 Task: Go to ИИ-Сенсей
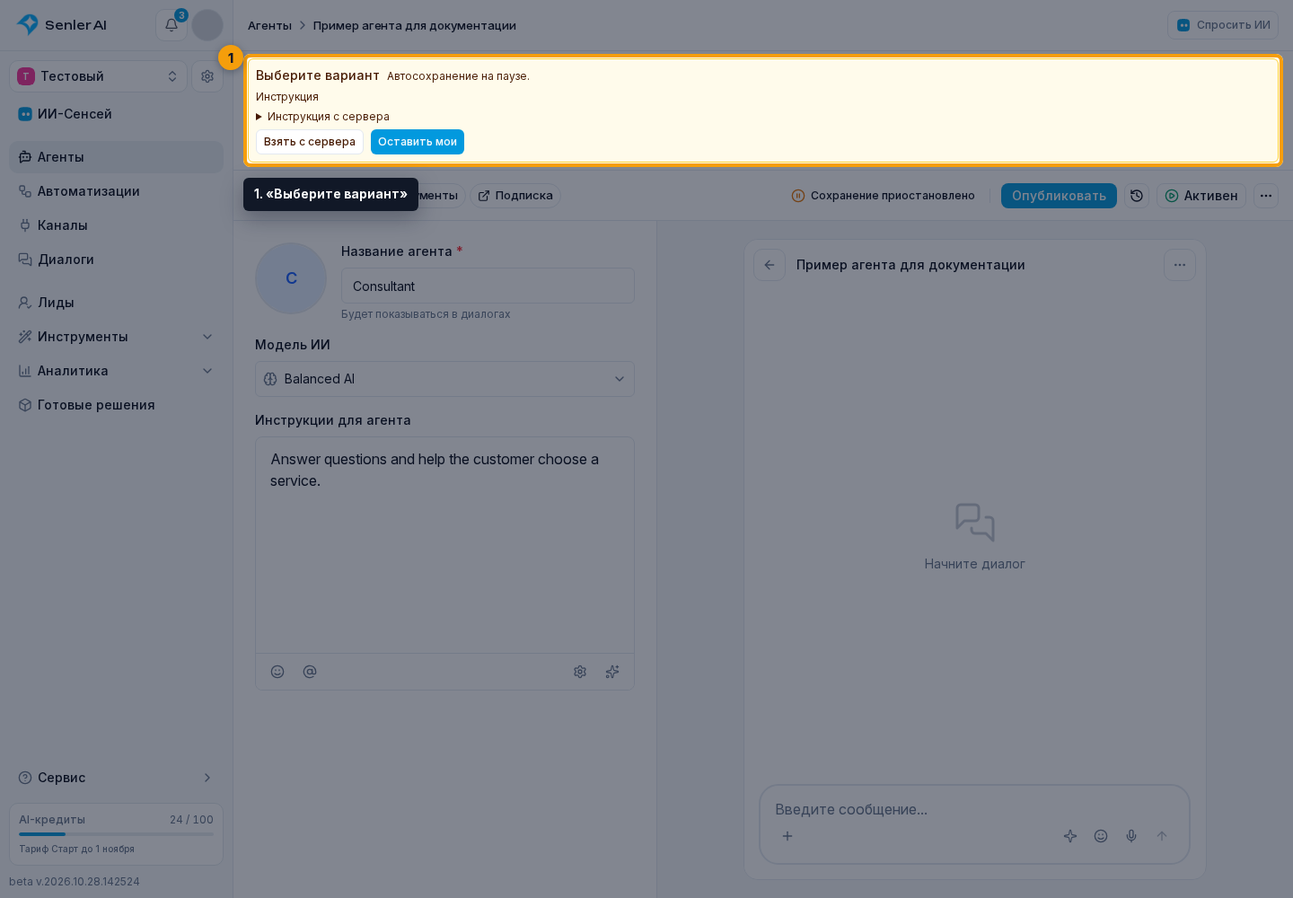(116, 114)
